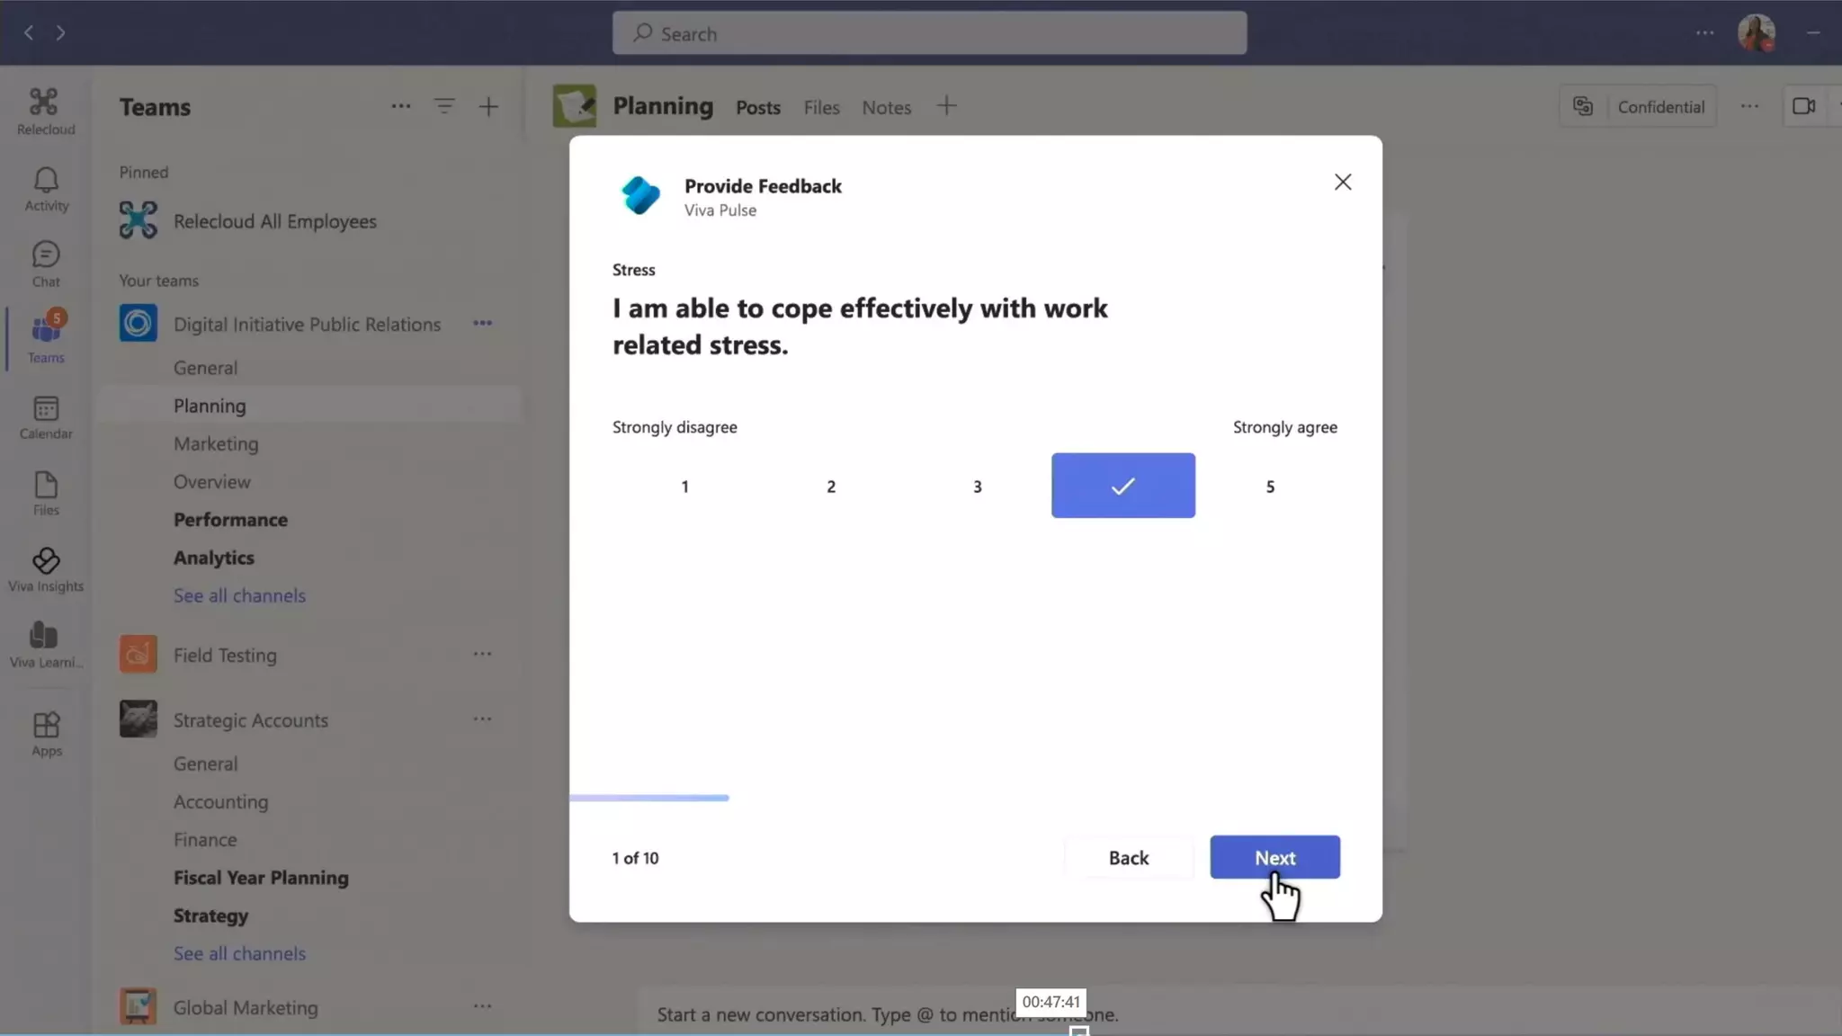The width and height of the screenshot is (1842, 1036).
Task: Choose rating 5 Strongly agree option
Action: [x=1270, y=487]
